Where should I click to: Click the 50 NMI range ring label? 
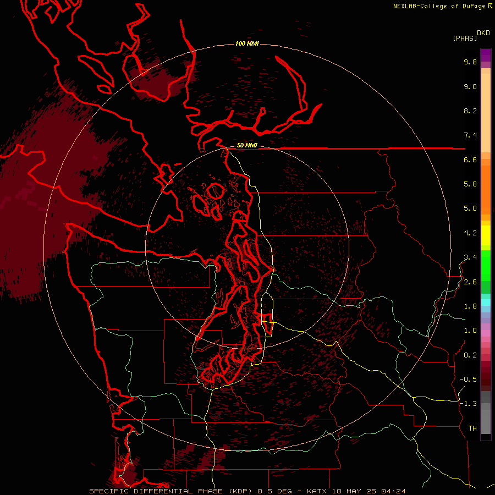pyautogui.click(x=247, y=146)
